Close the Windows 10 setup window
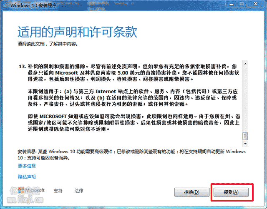The image size is (267, 209). click(x=255, y=4)
